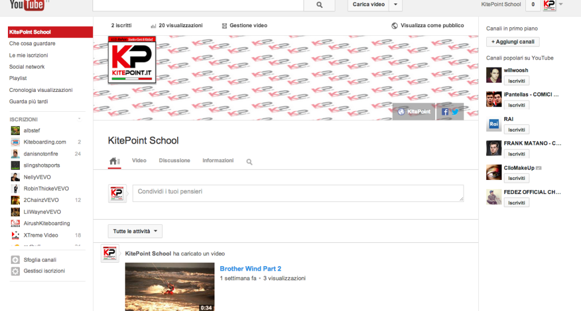Subscribe to FRANK MATANO with Iscriviti
The width and height of the screenshot is (581, 311).
516,154
